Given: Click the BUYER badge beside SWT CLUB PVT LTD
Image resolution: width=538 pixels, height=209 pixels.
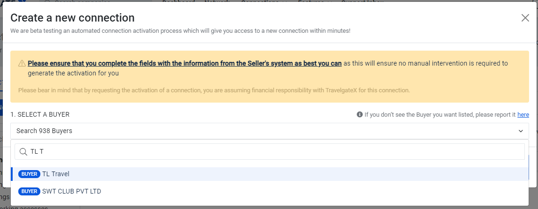Looking at the screenshot, I should coord(29,191).
